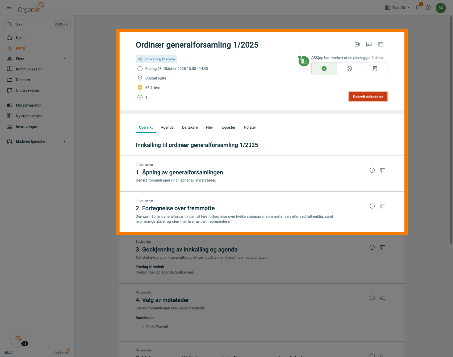Click the Forslag til vedtak label
Image resolution: width=453 pixels, height=357 pixels.
click(x=150, y=267)
